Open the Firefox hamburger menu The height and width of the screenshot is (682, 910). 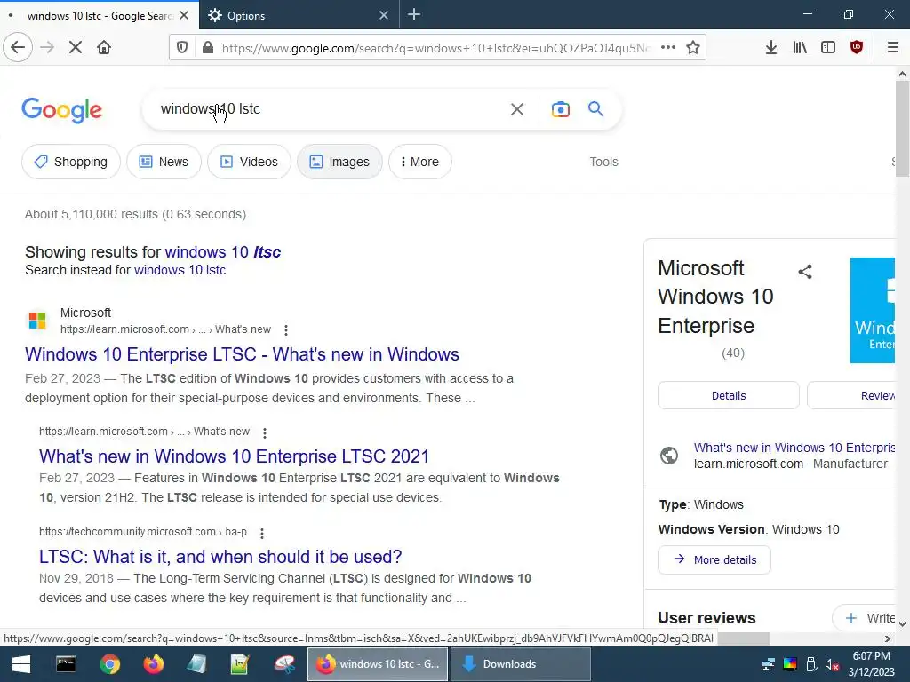893,48
